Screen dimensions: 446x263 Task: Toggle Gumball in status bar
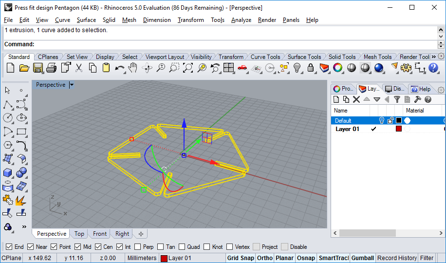[363, 258]
